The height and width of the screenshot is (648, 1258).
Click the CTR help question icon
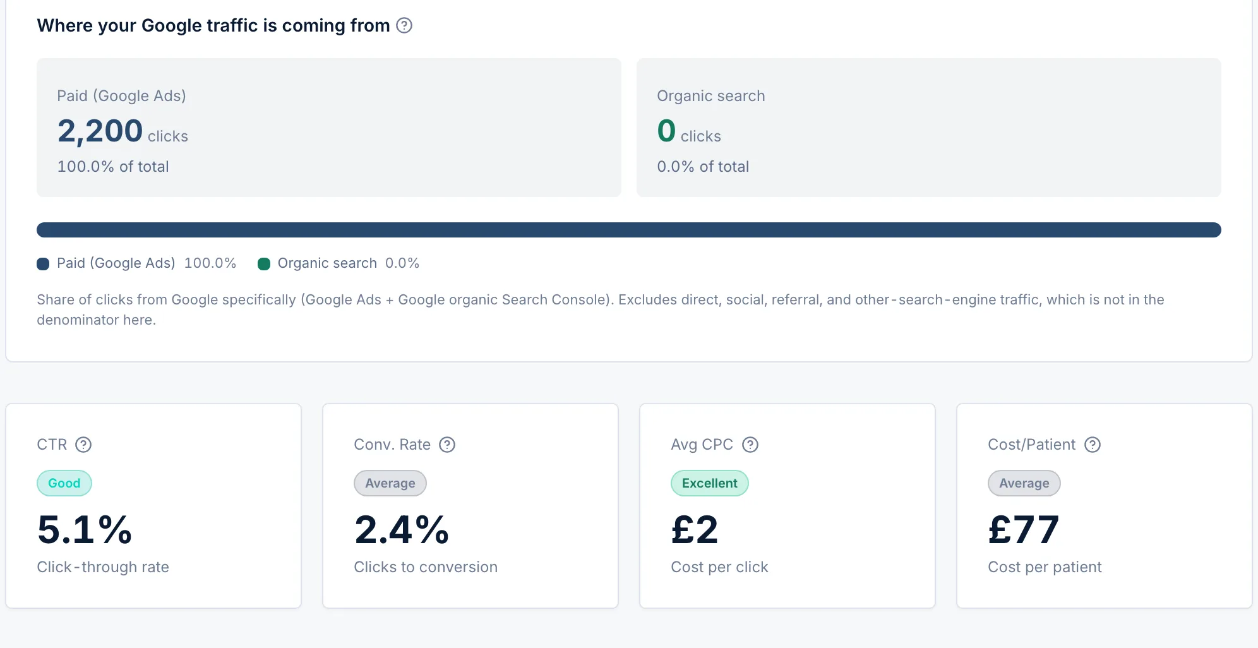tap(83, 445)
